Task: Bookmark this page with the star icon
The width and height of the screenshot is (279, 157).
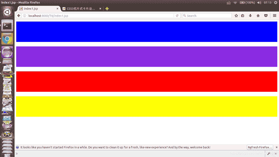Action: (x=236, y=16)
